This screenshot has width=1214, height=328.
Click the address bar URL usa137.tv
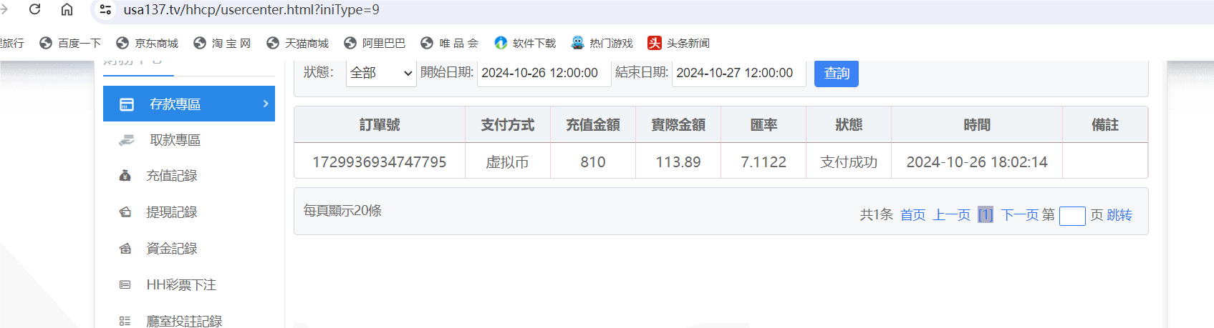[x=251, y=10]
